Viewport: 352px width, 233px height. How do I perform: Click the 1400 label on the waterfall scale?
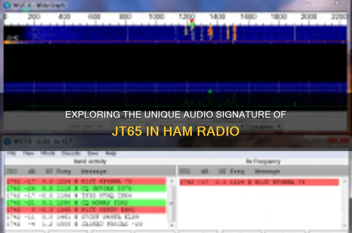coord(217,17)
